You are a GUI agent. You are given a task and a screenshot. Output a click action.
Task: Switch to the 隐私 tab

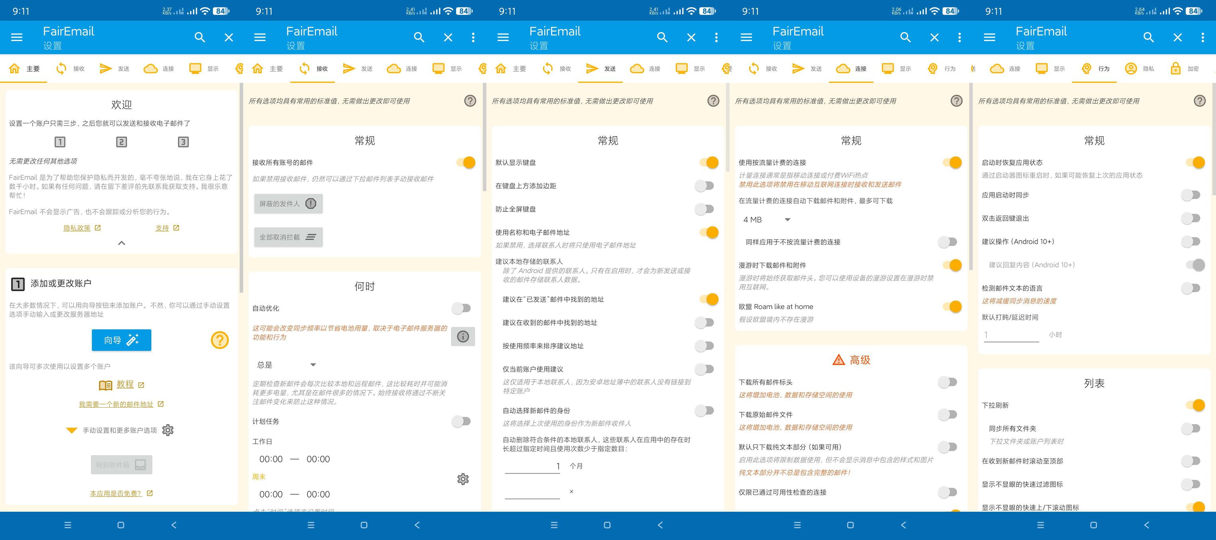pos(1140,69)
